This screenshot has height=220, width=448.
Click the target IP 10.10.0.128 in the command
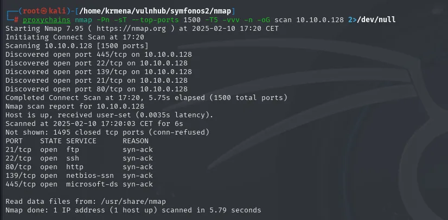[320, 20]
